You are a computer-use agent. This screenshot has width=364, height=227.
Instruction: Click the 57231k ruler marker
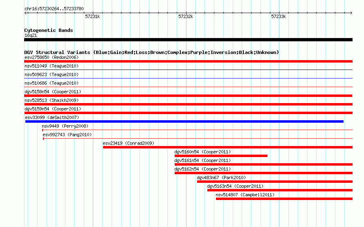coord(92,16)
